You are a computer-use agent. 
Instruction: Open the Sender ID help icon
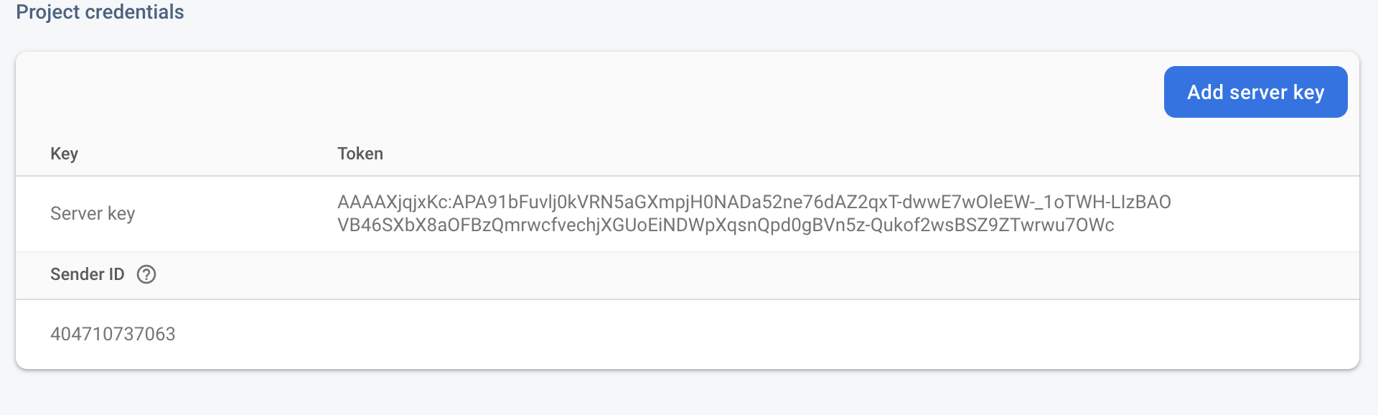click(146, 274)
